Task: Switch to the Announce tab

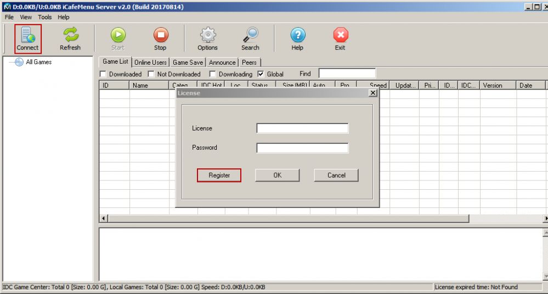Action: click(222, 63)
